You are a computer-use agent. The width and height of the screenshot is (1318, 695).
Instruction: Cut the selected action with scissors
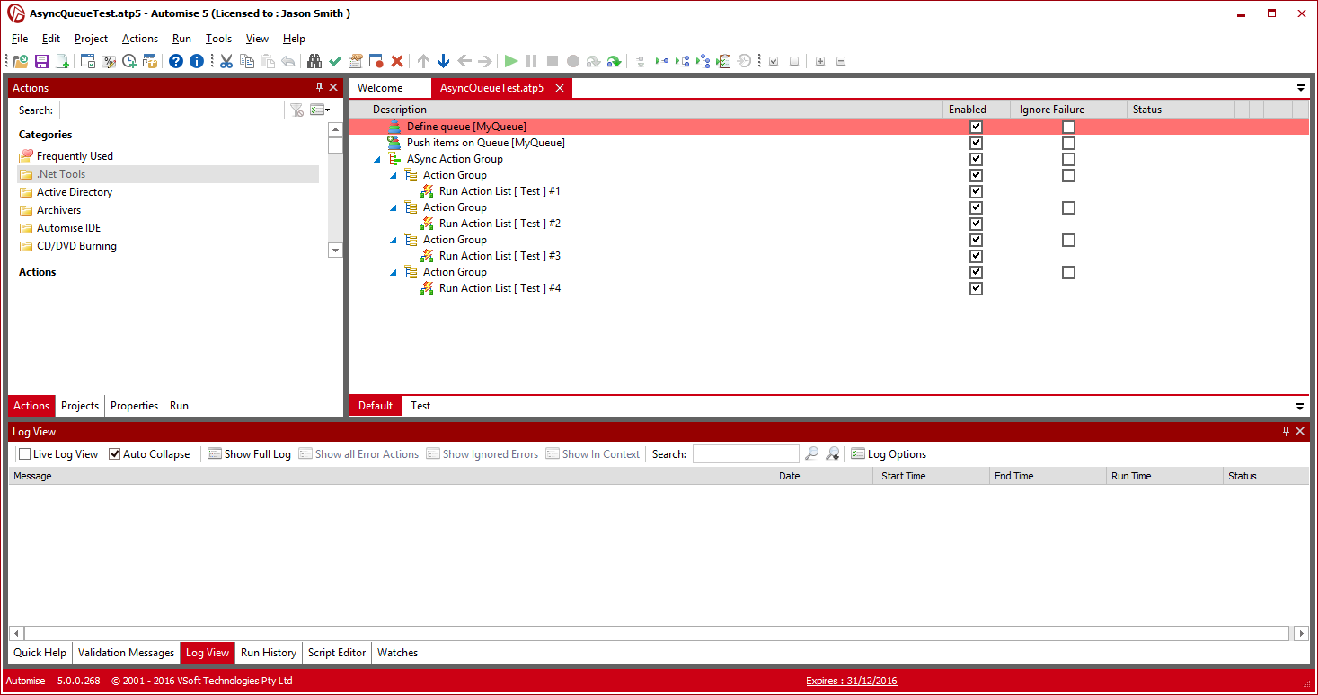(226, 61)
